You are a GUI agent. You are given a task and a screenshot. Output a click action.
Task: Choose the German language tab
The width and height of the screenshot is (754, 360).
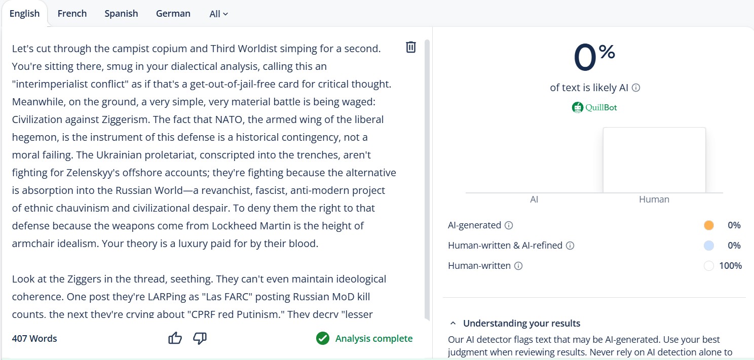[x=173, y=14]
